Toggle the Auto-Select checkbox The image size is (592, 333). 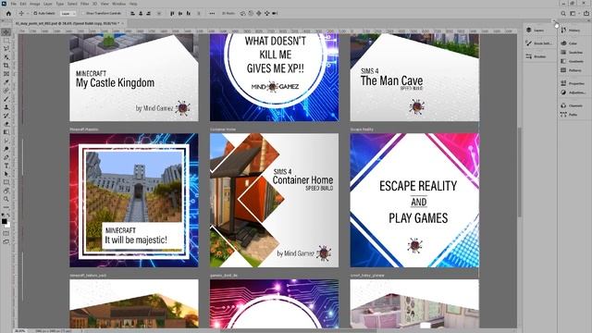pyautogui.click(x=35, y=13)
